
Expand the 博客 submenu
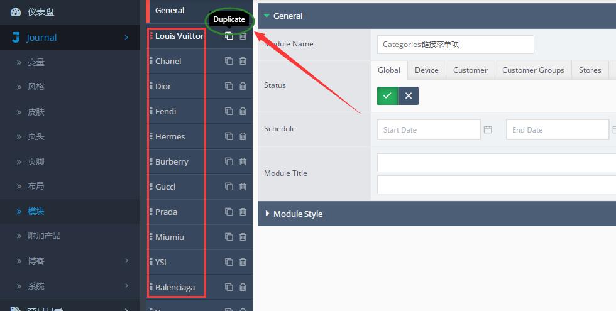(126, 261)
